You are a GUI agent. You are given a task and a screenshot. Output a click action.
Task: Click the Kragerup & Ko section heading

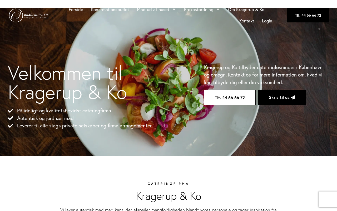[168, 196]
